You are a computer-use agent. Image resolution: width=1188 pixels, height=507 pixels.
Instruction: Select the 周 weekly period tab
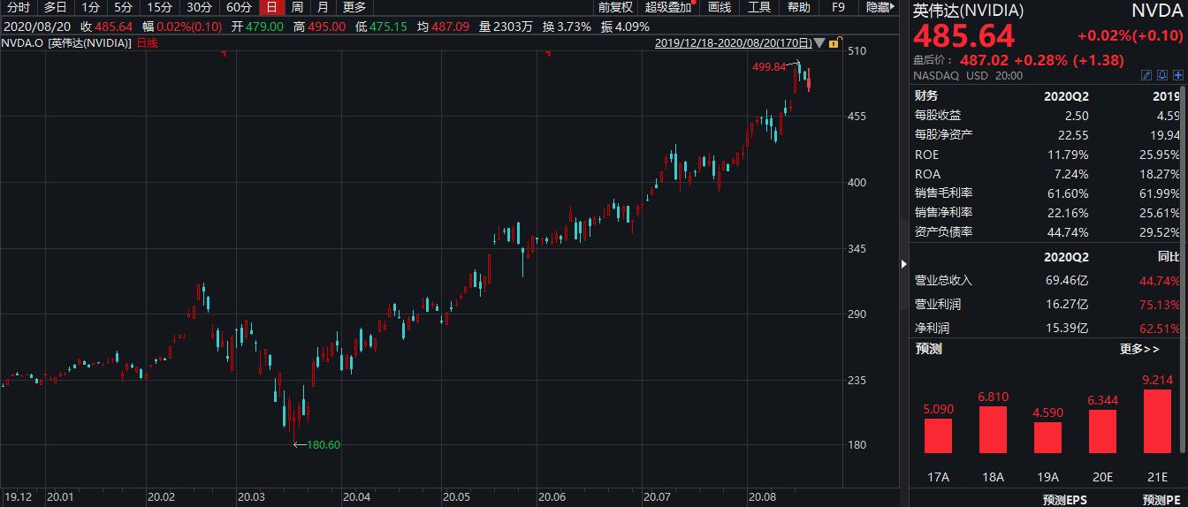point(297,7)
